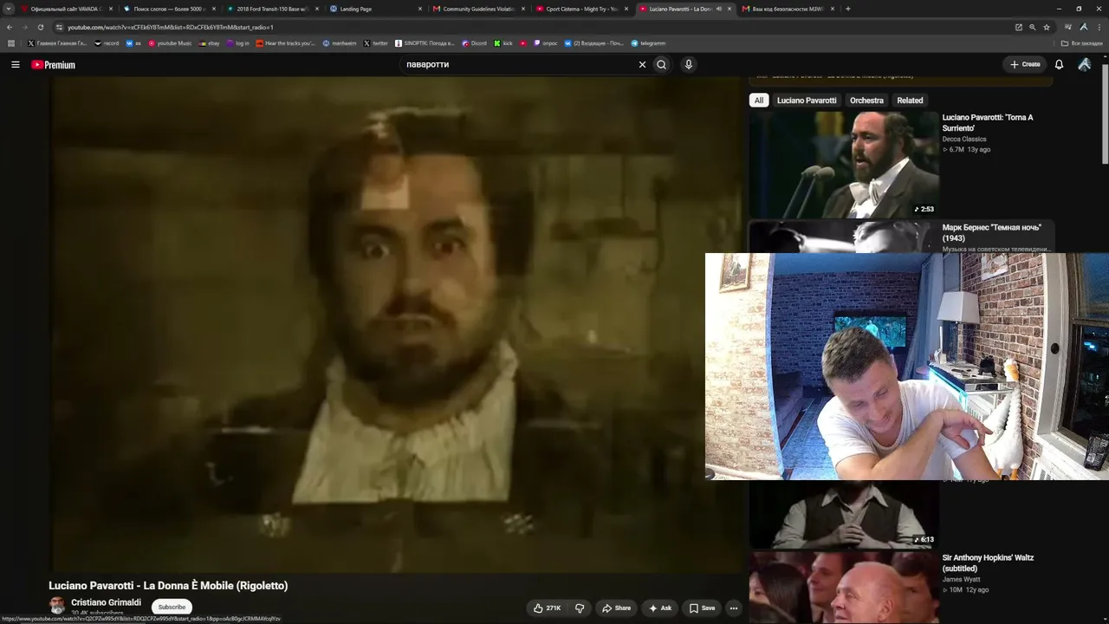Screen dimensions: 1109x624
Task: Open the youtube Music bookmark
Action: 170,43
